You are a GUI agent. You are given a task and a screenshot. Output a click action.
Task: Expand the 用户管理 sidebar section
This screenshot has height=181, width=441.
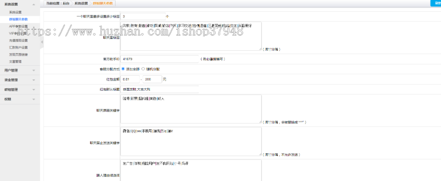tap(20, 70)
